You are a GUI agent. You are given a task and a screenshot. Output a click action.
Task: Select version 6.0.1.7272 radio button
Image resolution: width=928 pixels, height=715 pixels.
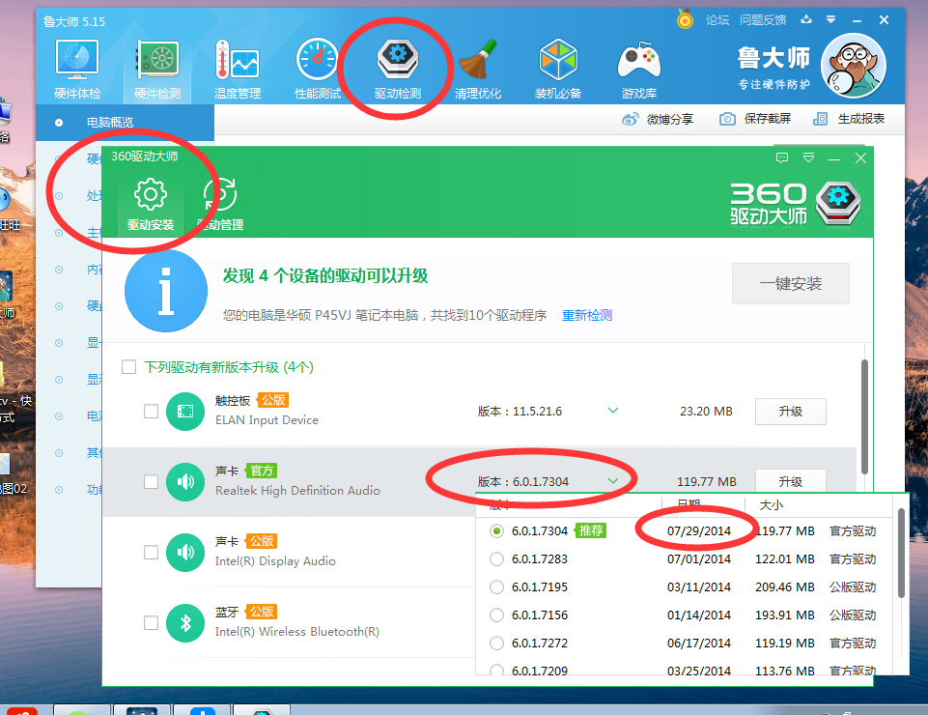click(x=496, y=643)
